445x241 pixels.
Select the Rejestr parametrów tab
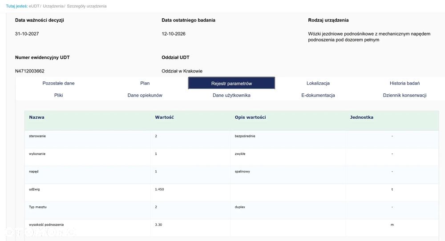tap(231, 83)
